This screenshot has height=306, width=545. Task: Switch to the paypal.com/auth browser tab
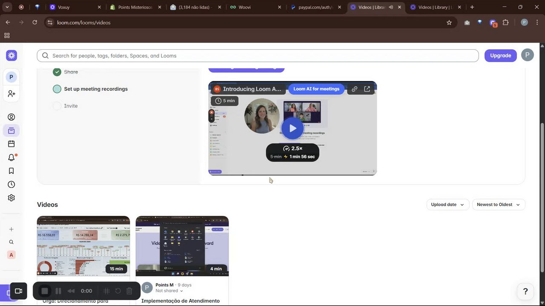316,7
